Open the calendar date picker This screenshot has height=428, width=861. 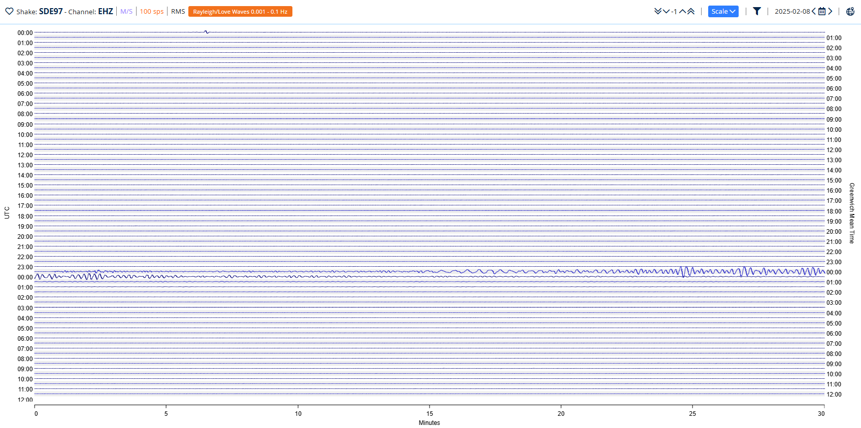[822, 11]
